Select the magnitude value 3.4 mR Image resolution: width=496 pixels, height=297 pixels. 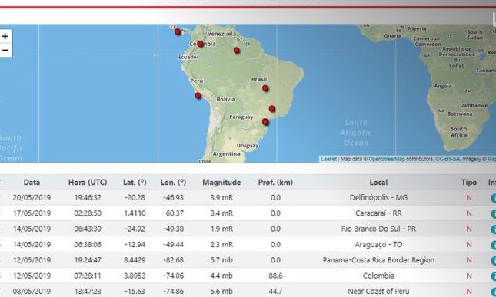[x=221, y=213]
